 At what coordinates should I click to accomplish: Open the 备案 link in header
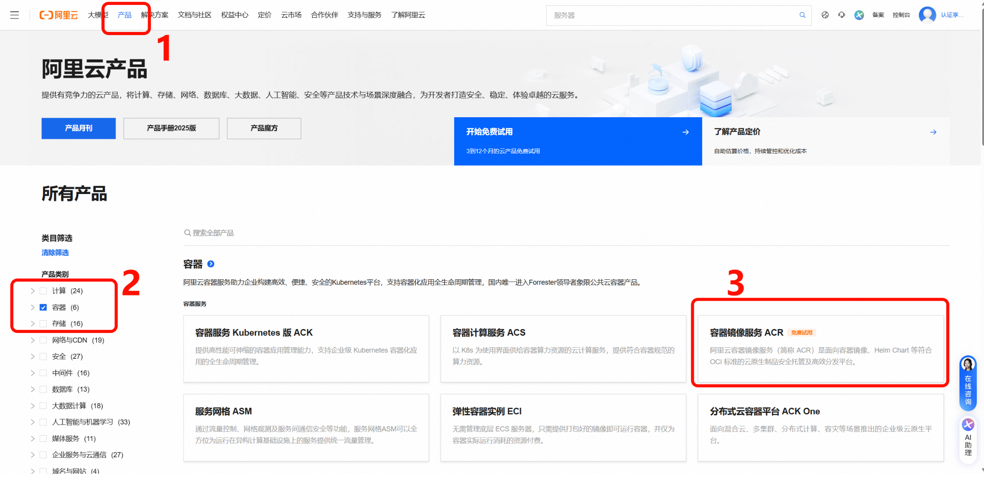pyautogui.click(x=878, y=15)
